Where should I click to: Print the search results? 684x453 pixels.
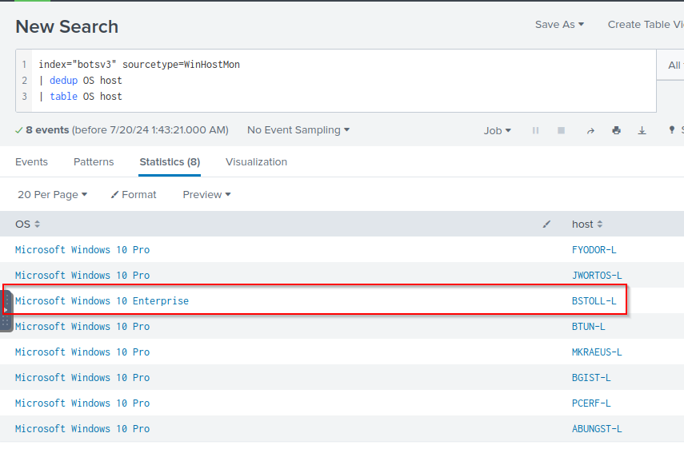coord(616,130)
